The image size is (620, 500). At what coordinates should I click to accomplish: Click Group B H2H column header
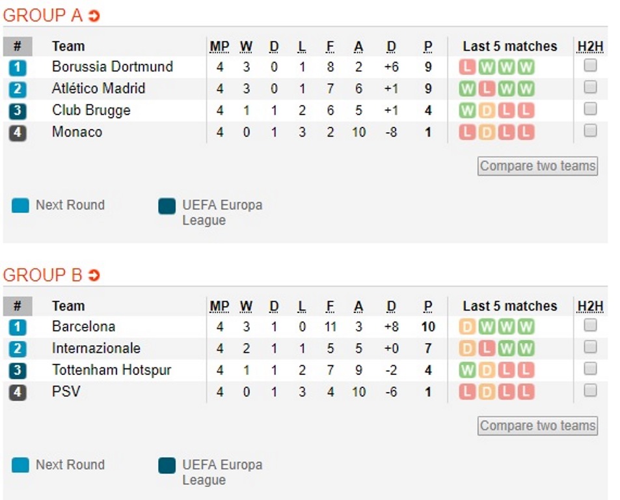590,307
